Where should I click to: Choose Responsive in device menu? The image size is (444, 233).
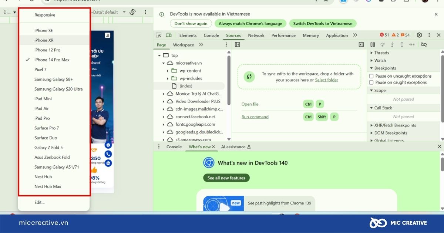[54, 15]
